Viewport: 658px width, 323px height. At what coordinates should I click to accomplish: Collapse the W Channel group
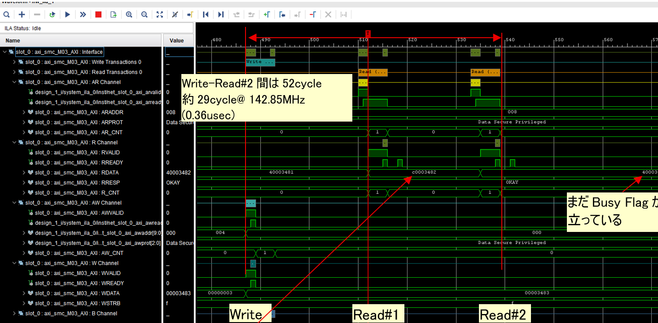click(x=14, y=263)
